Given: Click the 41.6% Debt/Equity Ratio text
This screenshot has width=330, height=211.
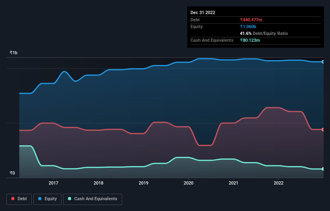Looking at the screenshot, I should 264,33.
